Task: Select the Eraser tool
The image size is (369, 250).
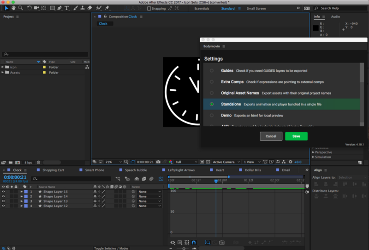Action: click(89, 8)
